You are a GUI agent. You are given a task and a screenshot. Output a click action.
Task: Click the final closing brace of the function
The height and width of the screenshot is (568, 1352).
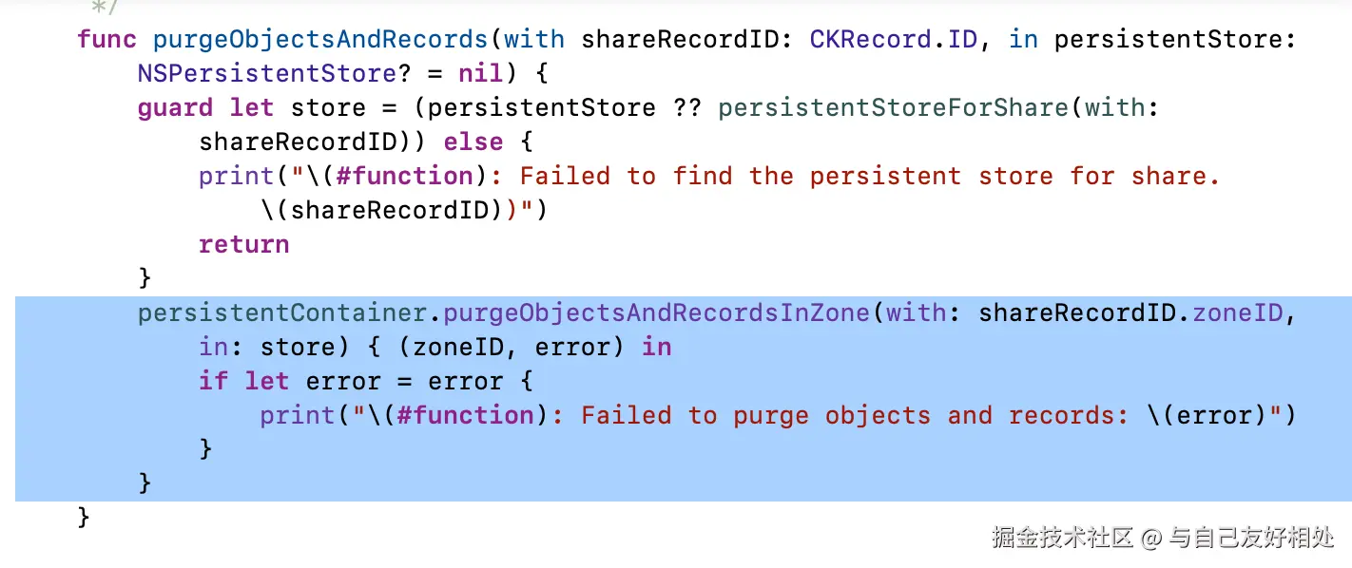coord(85,517)
